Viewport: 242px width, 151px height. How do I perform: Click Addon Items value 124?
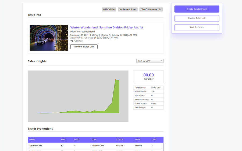[153, 91]
